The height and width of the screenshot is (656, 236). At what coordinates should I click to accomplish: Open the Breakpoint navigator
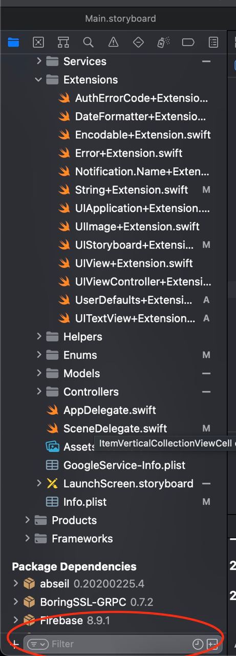pyautogui.click(x=188, y=43)
